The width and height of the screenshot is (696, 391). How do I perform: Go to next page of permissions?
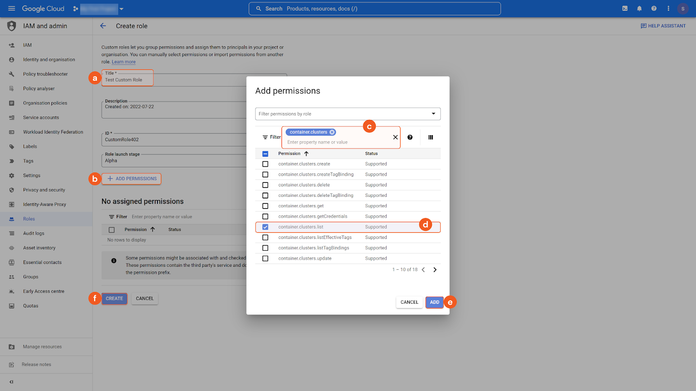pos(435,270)
